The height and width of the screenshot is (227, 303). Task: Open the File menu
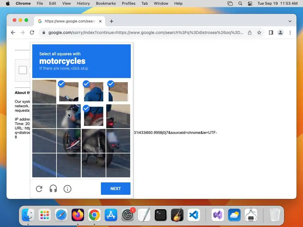point(40,4)
